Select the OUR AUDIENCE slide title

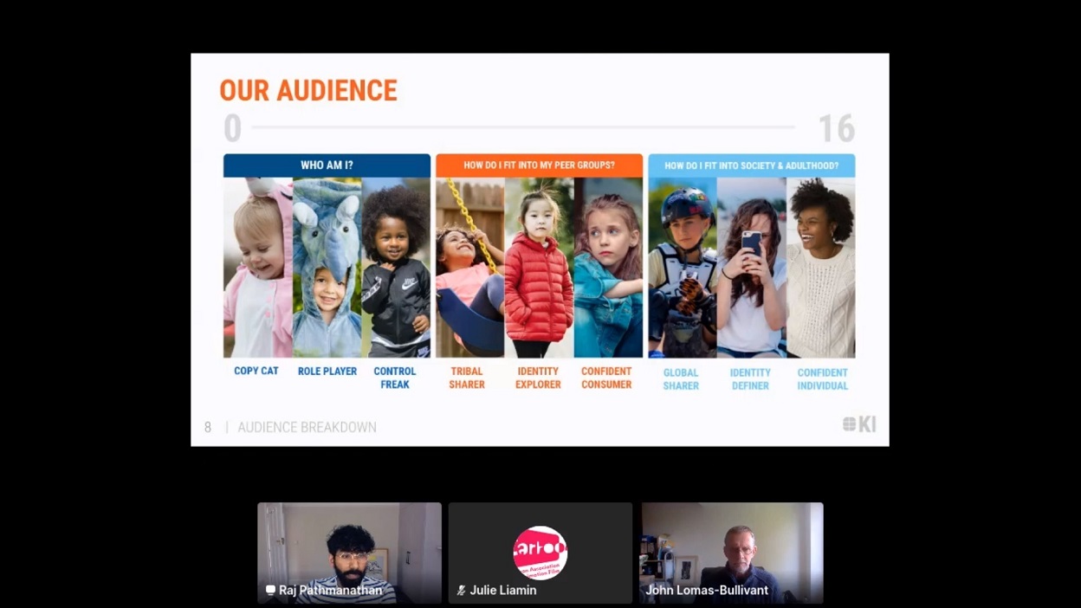[x=308, y=90]
